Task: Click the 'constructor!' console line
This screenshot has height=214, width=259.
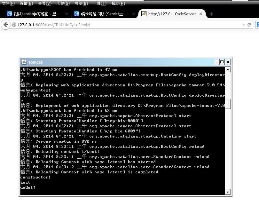Action: (x=35, y=177)
